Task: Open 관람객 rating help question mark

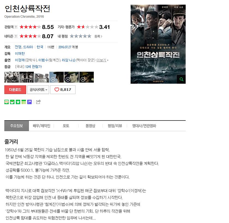Action: [x=16, y=27]
